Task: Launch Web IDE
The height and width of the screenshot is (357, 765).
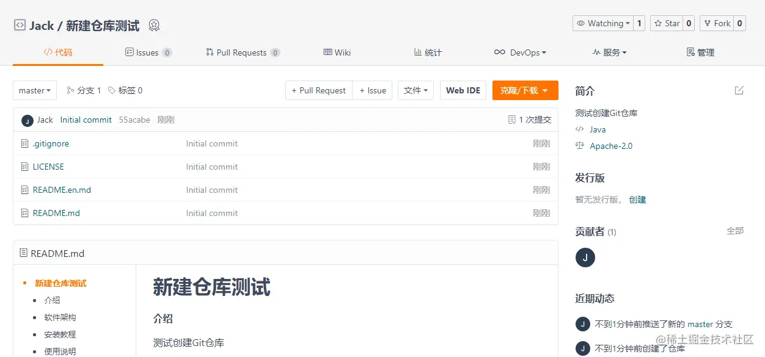Action: tap(463, 90)
